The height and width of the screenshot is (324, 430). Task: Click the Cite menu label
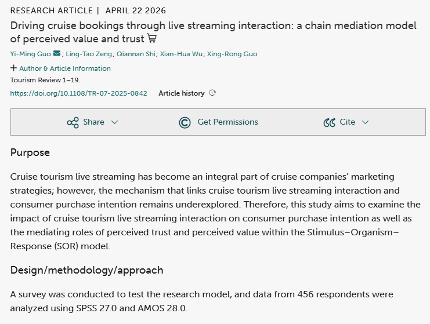point(348,122)
